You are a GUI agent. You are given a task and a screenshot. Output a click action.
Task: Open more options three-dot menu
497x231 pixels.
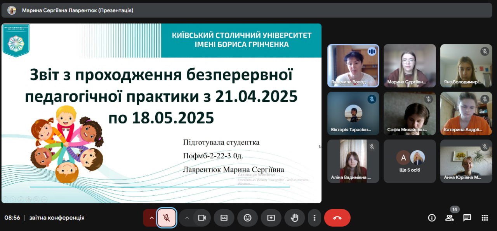(x=315, y=218)
